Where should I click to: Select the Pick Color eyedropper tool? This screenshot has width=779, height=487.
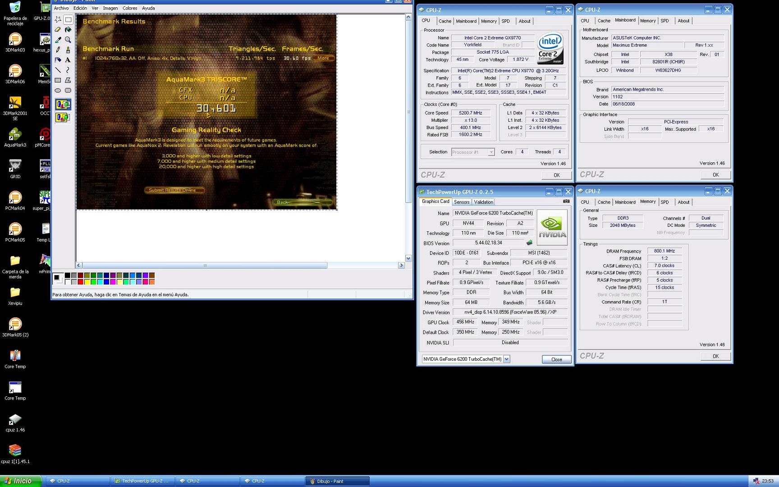pos(58,40)
